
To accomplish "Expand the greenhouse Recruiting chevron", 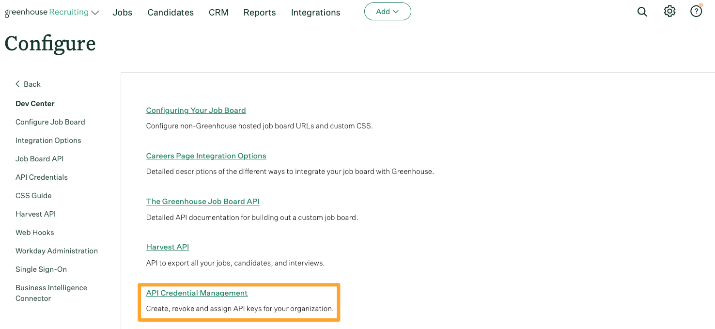I will point(94,12).
